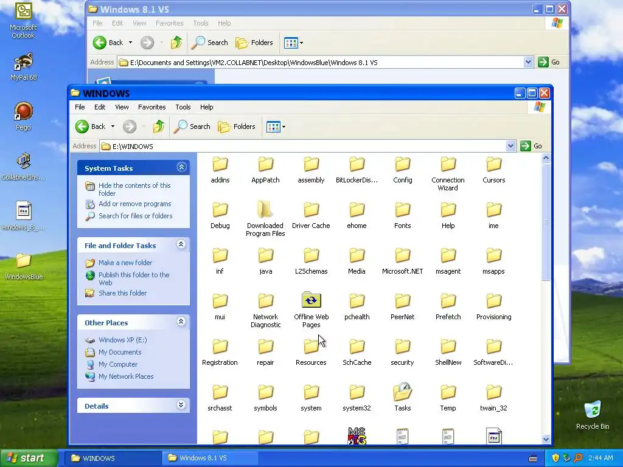Viewport: 623px width, 467px height.
Task: Click the magnifier icon in system tray
Action: (578, 458)
